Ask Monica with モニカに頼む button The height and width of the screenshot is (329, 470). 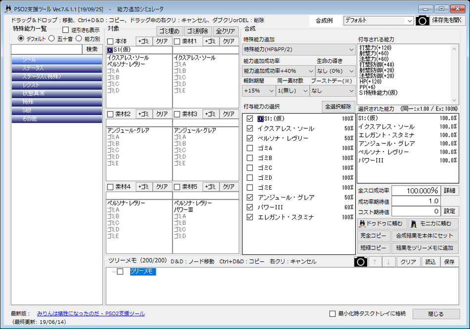pos(433,224)
